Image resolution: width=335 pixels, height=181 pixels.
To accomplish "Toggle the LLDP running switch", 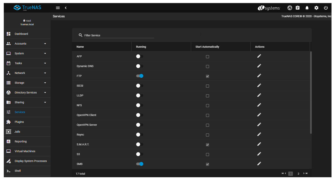I will point(139,95).
